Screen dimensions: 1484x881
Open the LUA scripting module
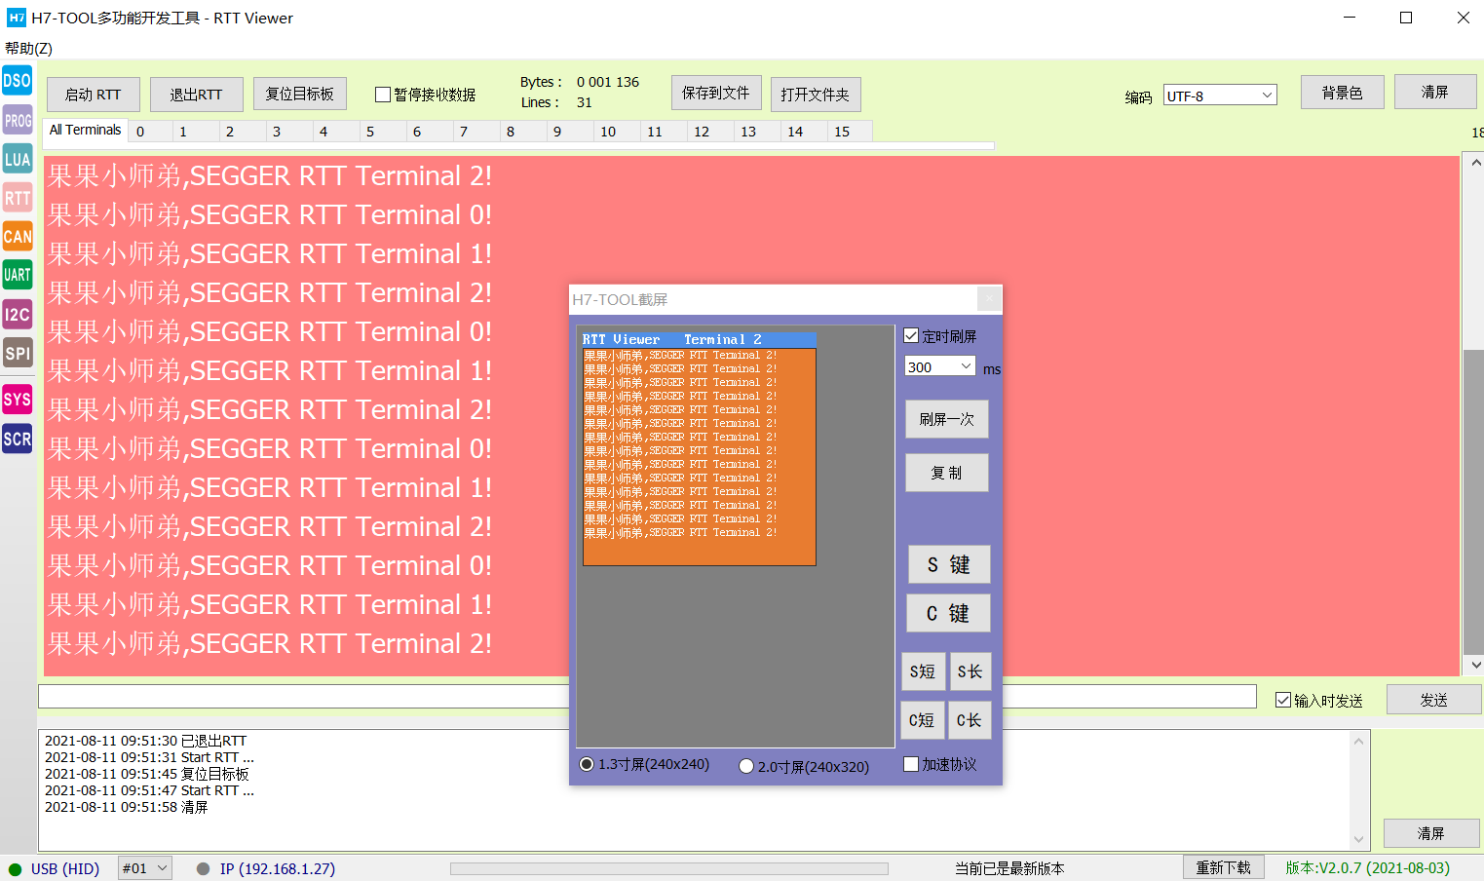(17, 160)
